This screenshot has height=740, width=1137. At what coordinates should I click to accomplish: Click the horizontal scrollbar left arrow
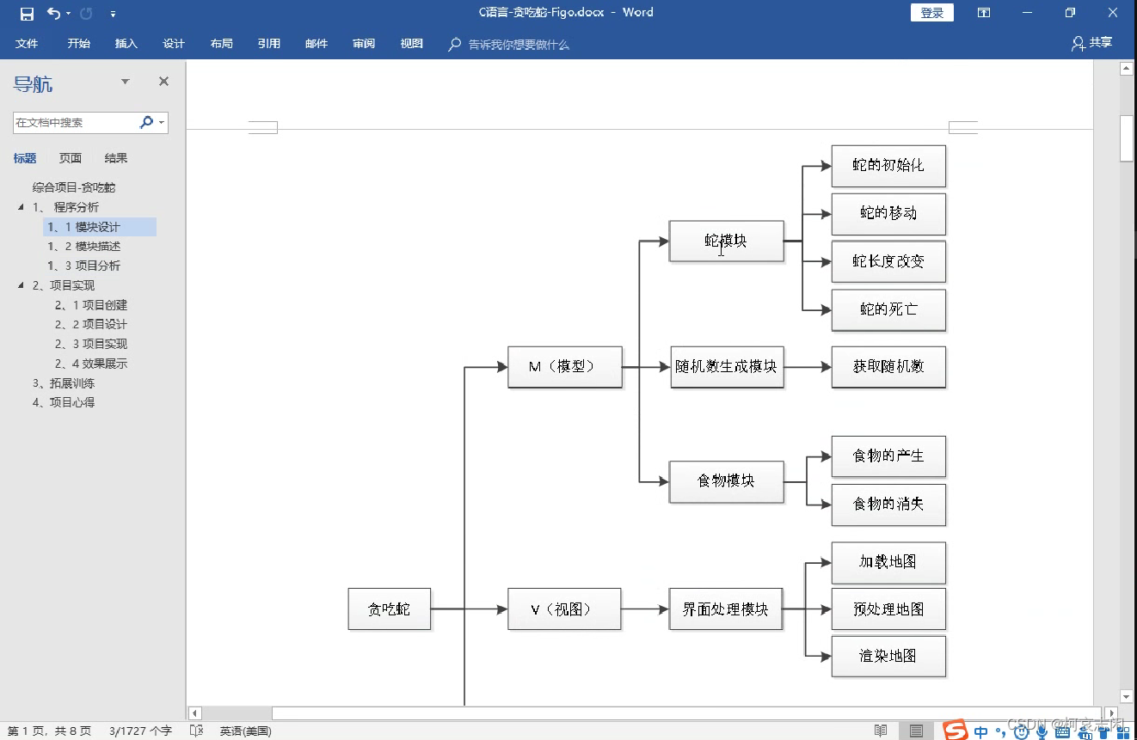pyautogui.click(x=195, y=713)
